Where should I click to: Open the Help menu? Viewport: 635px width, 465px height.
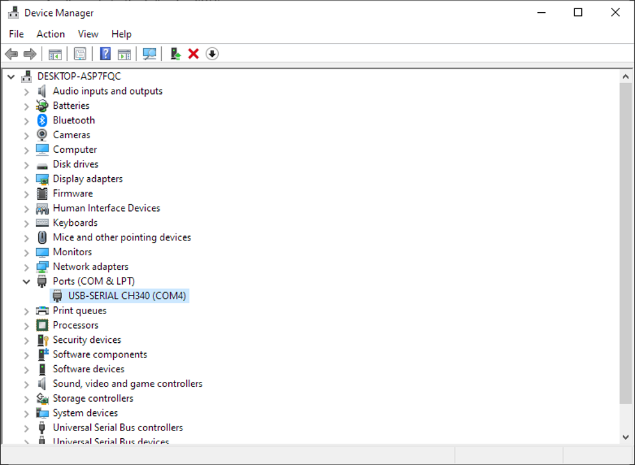pos(122,34)
